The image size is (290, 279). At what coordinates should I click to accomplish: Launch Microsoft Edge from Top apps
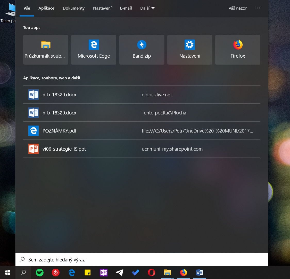point(94,50)
